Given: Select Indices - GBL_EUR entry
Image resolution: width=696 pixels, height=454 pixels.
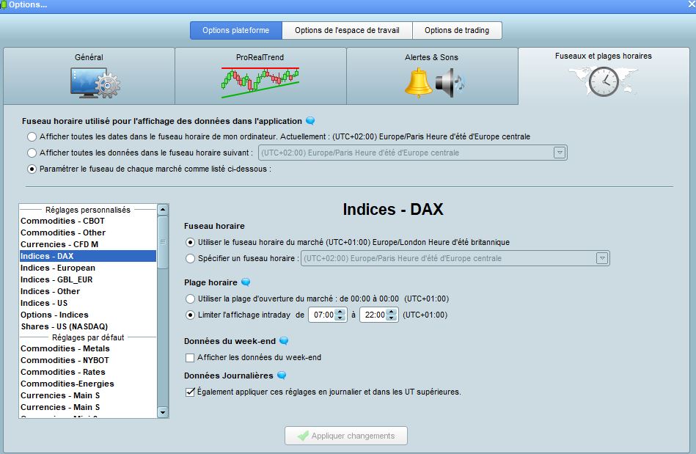Looking at the screenshot, I should 88,279.
